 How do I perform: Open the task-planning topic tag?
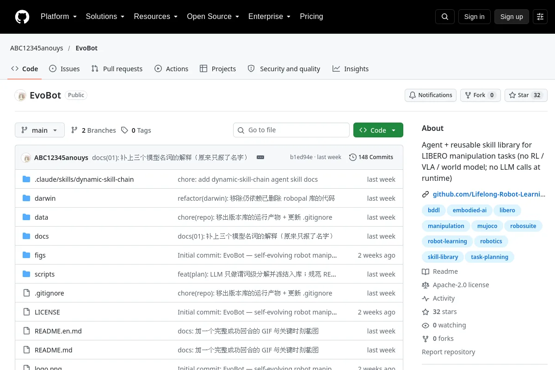pyautogui.click(x=489, y=257)
